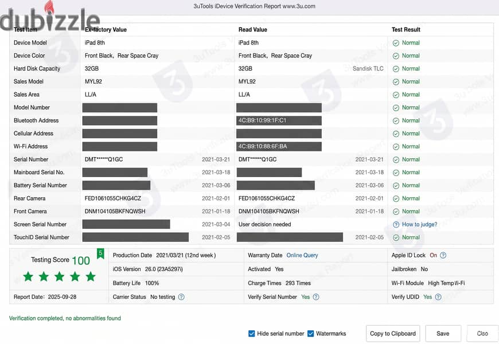
Task: Click the help icon next to Carrier Status
Action: 181,297
